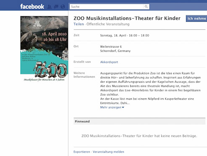Click the Teilen link
Viewport: 207px width, 156px height.
(x=79, y=24)
